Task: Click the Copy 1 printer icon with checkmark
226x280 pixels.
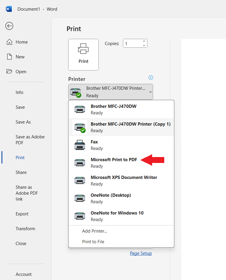Action: (x=80, y=127)
